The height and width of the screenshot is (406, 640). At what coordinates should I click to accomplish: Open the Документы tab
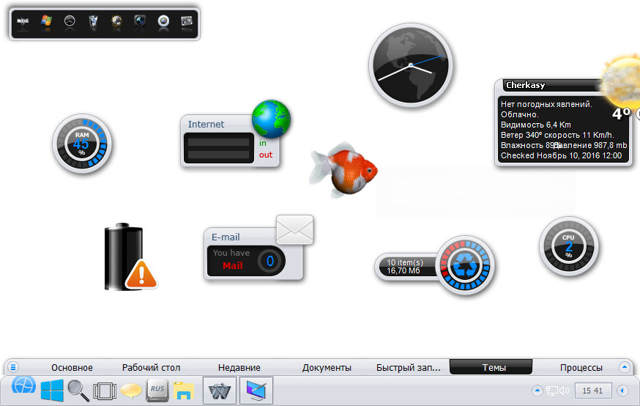tap(327, 367)
